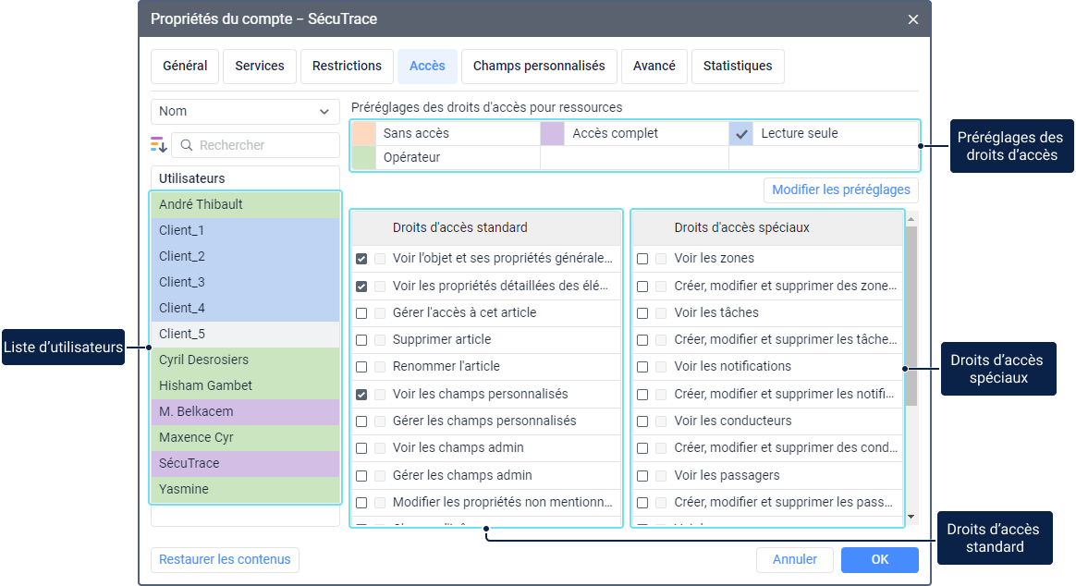Click Restaurer les contenus button
The height and width of the screenshot is (586, 1076).
(x=225, y=559)
